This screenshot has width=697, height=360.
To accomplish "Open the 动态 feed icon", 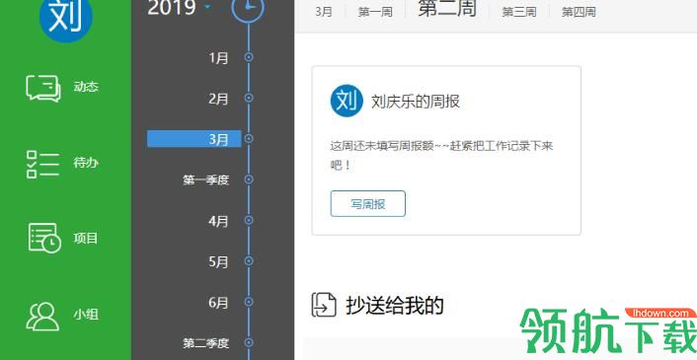I will pyautogui.click(x=43, y=88).
